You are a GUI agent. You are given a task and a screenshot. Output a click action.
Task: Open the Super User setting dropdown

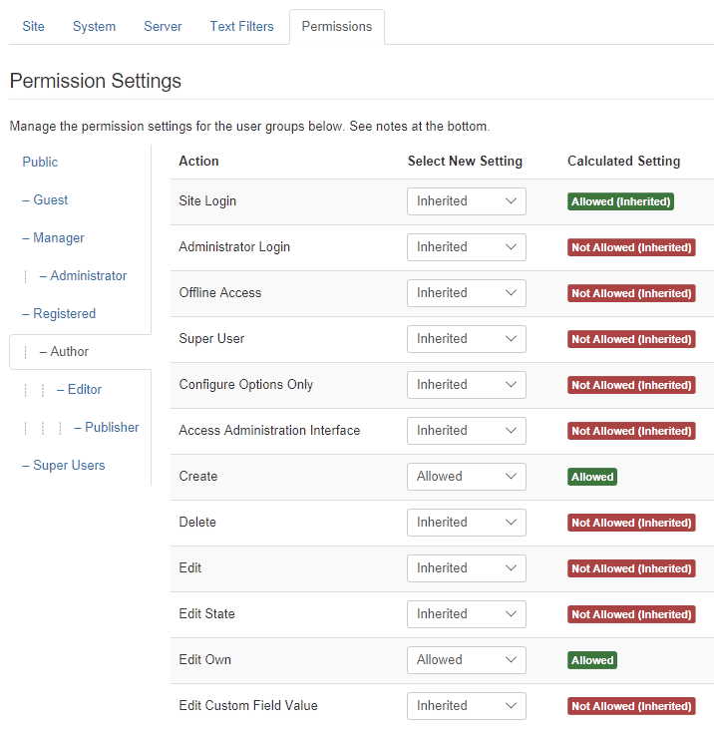(x=467, y=339)
